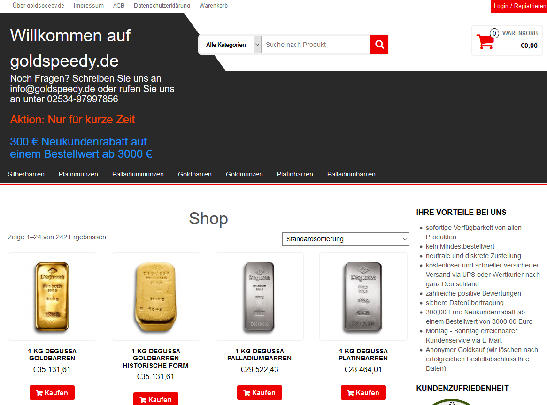Open the red shopping cart icon

pyautogui.click(x=485, y=42)
